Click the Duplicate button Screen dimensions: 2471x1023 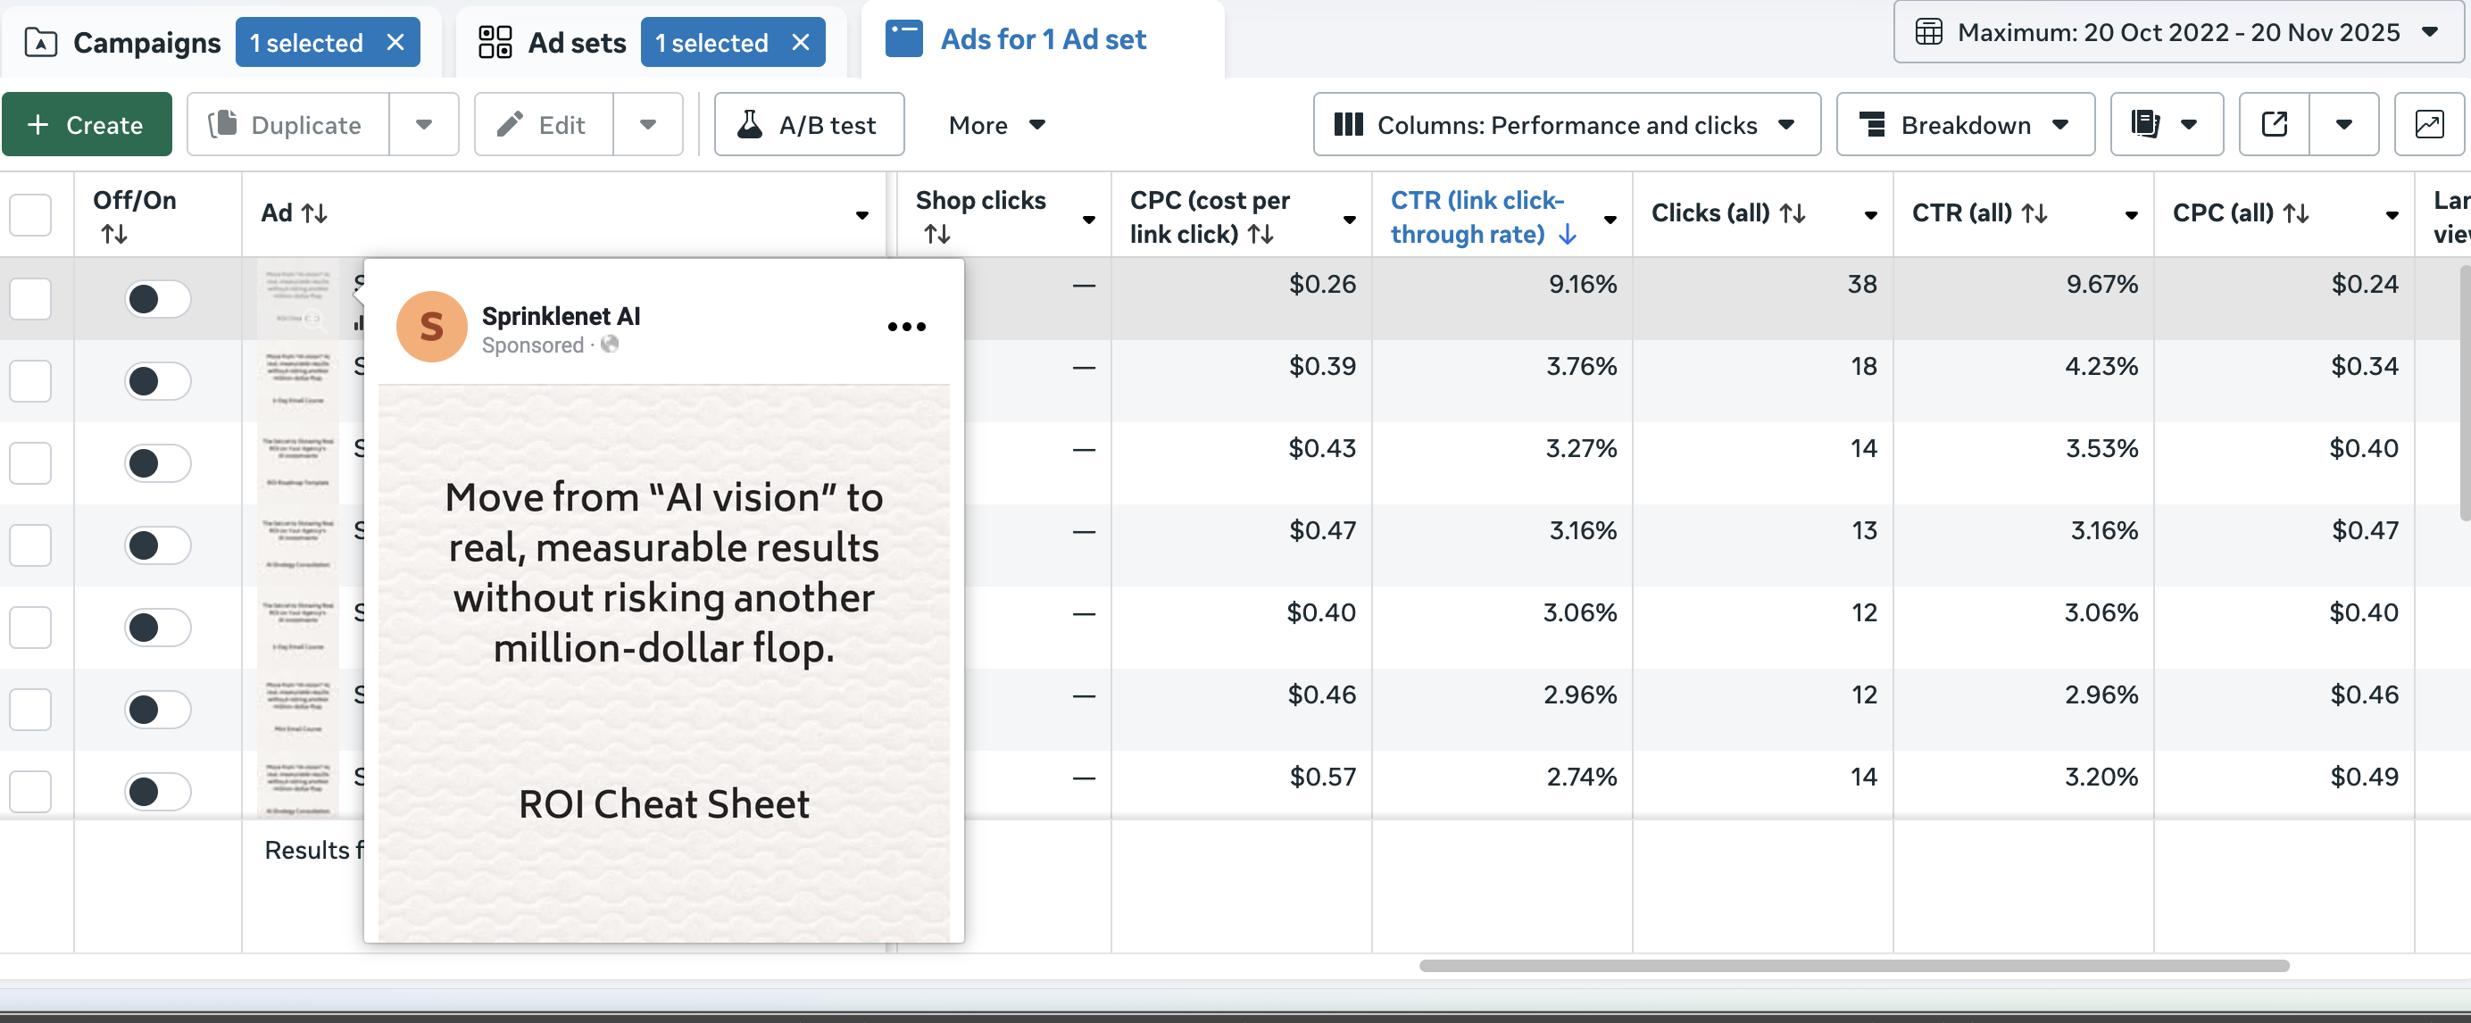pyautogui.click(x=287, y=125)
